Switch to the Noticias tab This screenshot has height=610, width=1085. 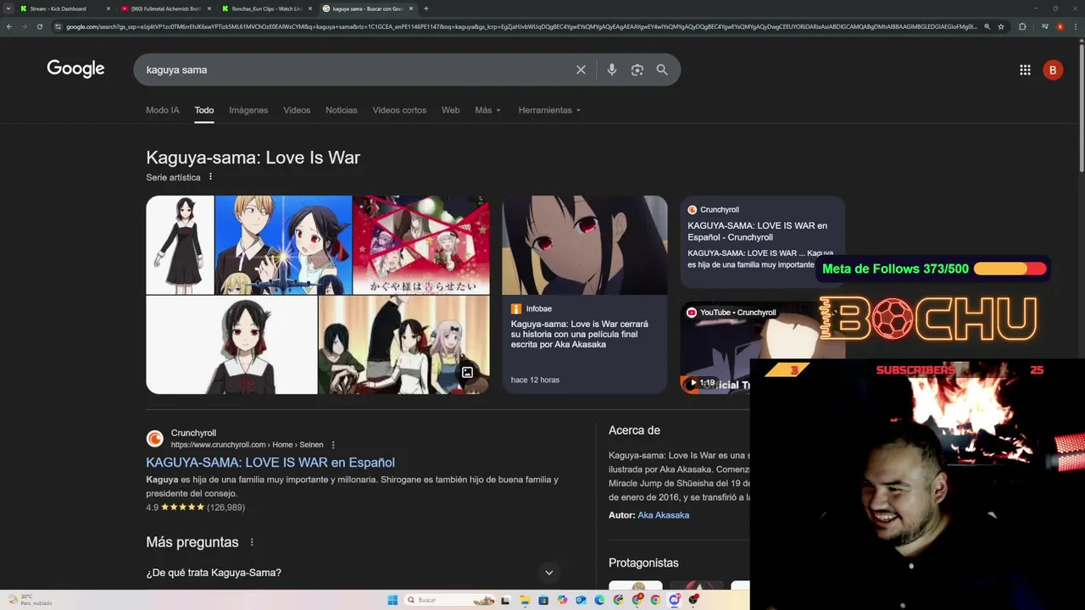342,110
